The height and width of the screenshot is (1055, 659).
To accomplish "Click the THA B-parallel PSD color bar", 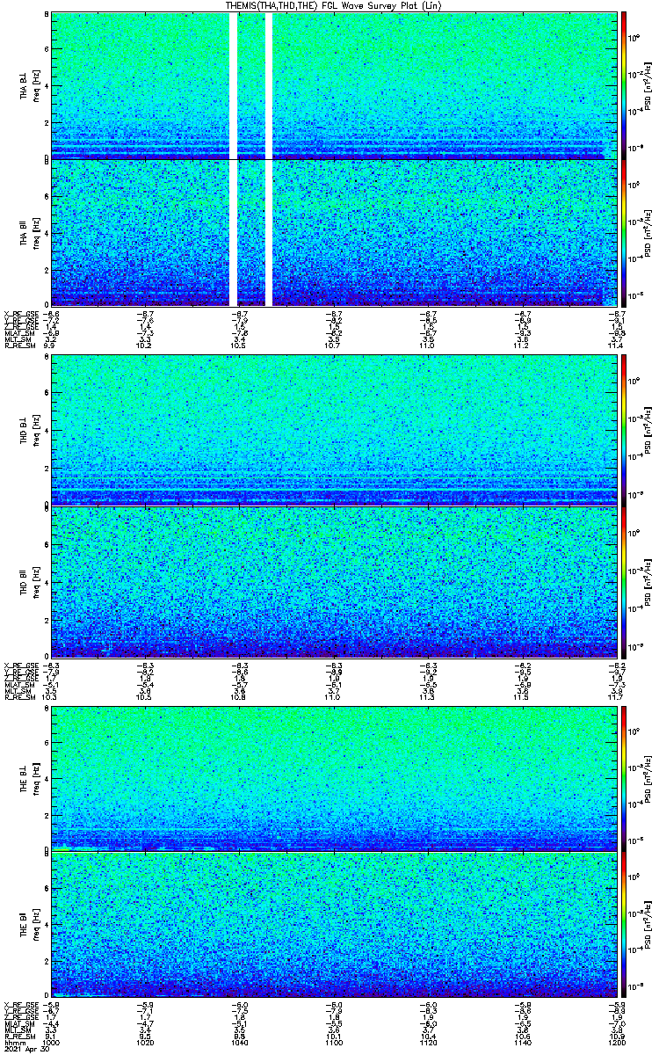I will tap(624, 233).
